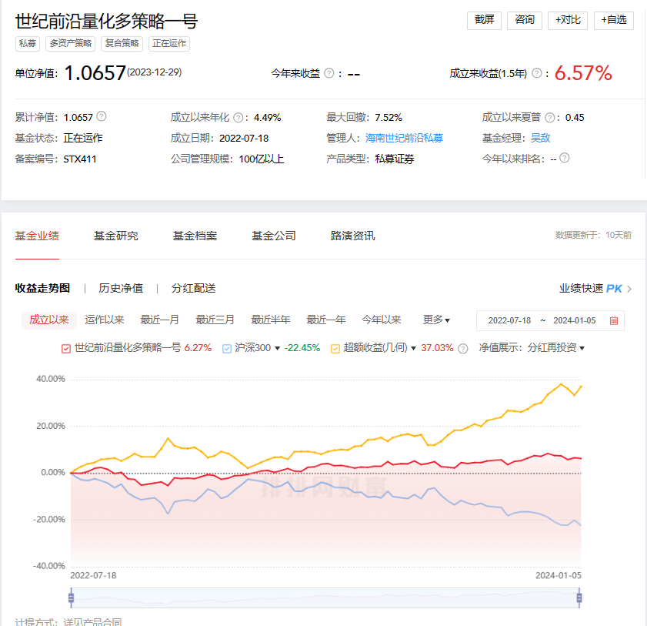This screenshot has width=647, height=626.
Task: Click help icon next to 成立以来年化
Action: click(x=238, y=118)
